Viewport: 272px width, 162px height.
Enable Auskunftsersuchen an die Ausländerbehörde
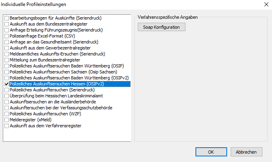pyautogui.click(x=6, y=102)
